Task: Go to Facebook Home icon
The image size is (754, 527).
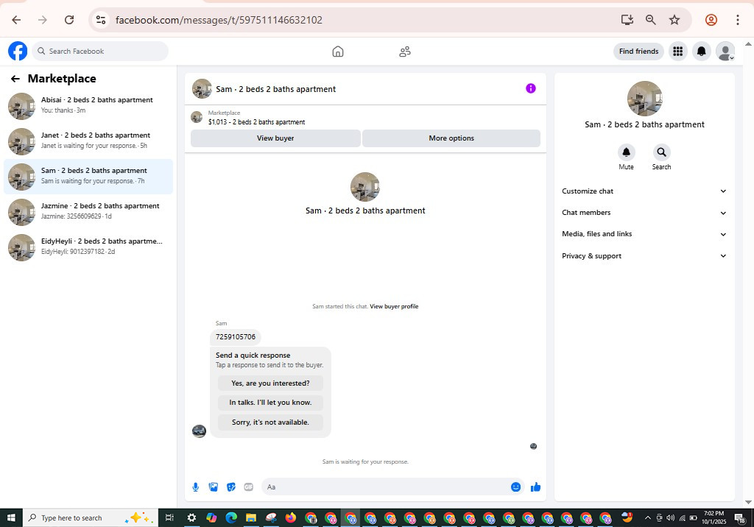Action: coord(338,52)
